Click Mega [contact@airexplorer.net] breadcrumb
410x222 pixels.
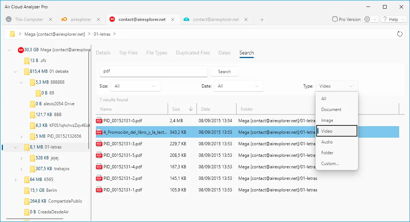click(55, 34)
